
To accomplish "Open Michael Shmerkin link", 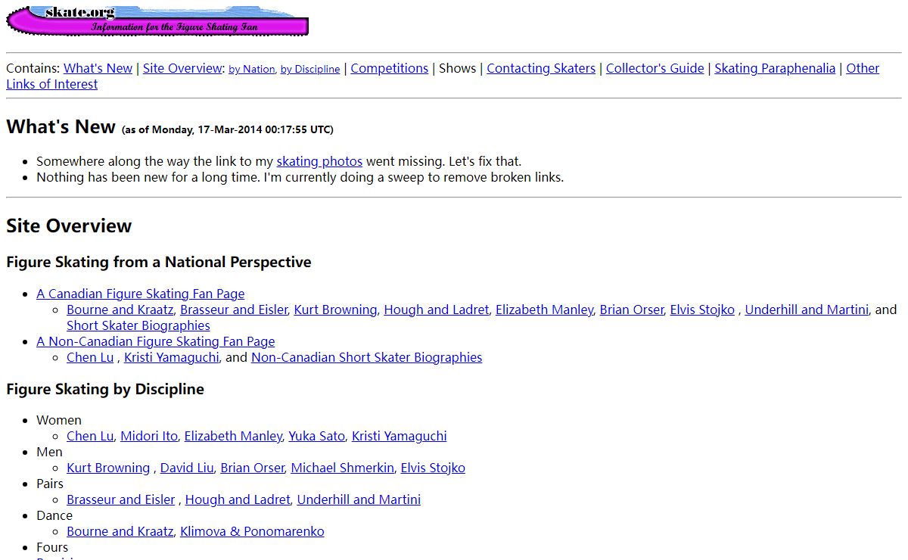I will point(343,468).
